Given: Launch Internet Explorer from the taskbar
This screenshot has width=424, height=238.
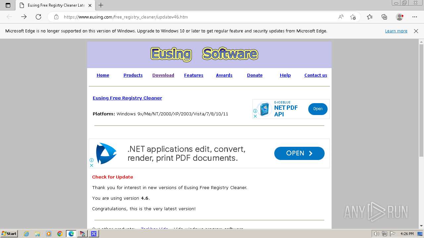Looking at the screenshot, I should [26, 234].
